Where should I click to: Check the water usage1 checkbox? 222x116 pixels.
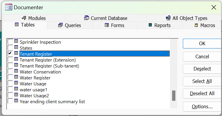[x=10, y=89]
